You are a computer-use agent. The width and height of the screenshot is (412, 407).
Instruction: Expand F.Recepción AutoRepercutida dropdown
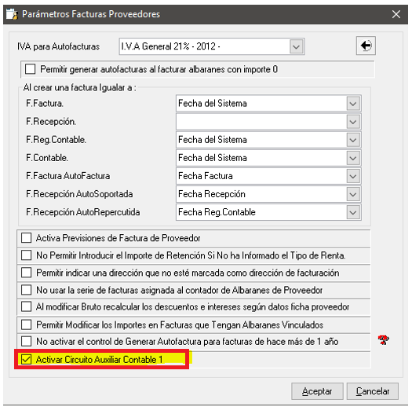[353, 212]
